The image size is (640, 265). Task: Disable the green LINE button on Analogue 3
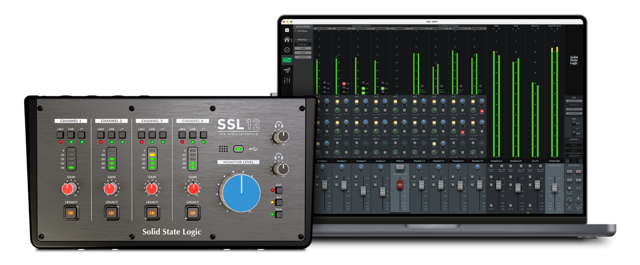[x=363, y=88]
